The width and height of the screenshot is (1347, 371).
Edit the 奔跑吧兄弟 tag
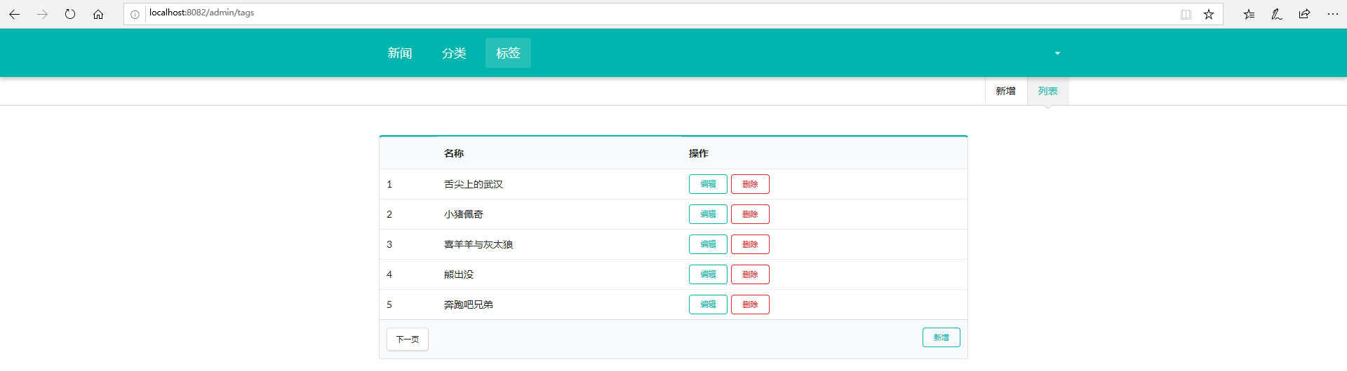click(708, 304)
